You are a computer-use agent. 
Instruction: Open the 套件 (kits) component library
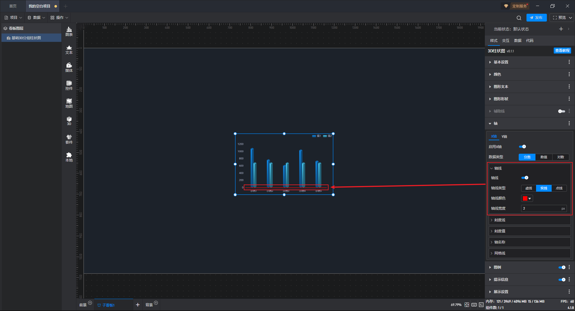(x=69, y=139)
